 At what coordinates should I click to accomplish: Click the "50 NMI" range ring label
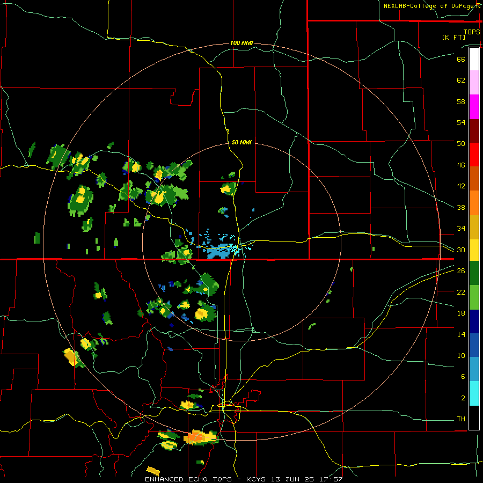(x=241, y=142)
